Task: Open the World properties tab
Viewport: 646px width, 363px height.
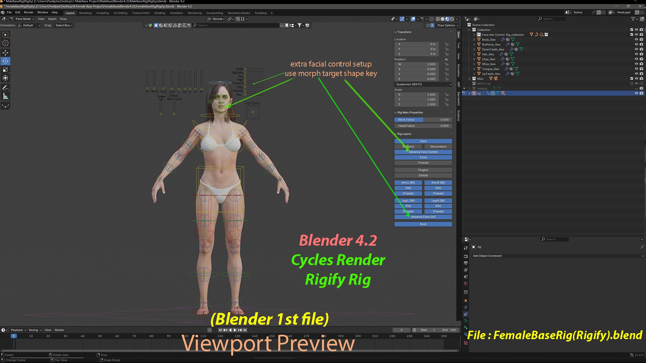Action: pyautogui.click(x=466, y=283)
